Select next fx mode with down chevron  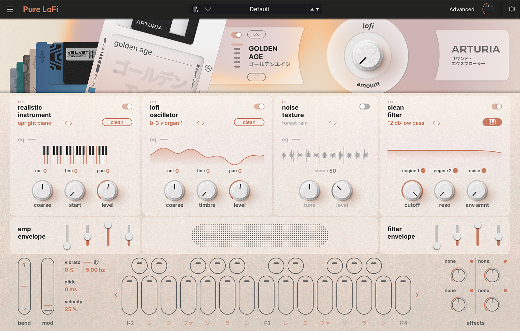point(256,77)
